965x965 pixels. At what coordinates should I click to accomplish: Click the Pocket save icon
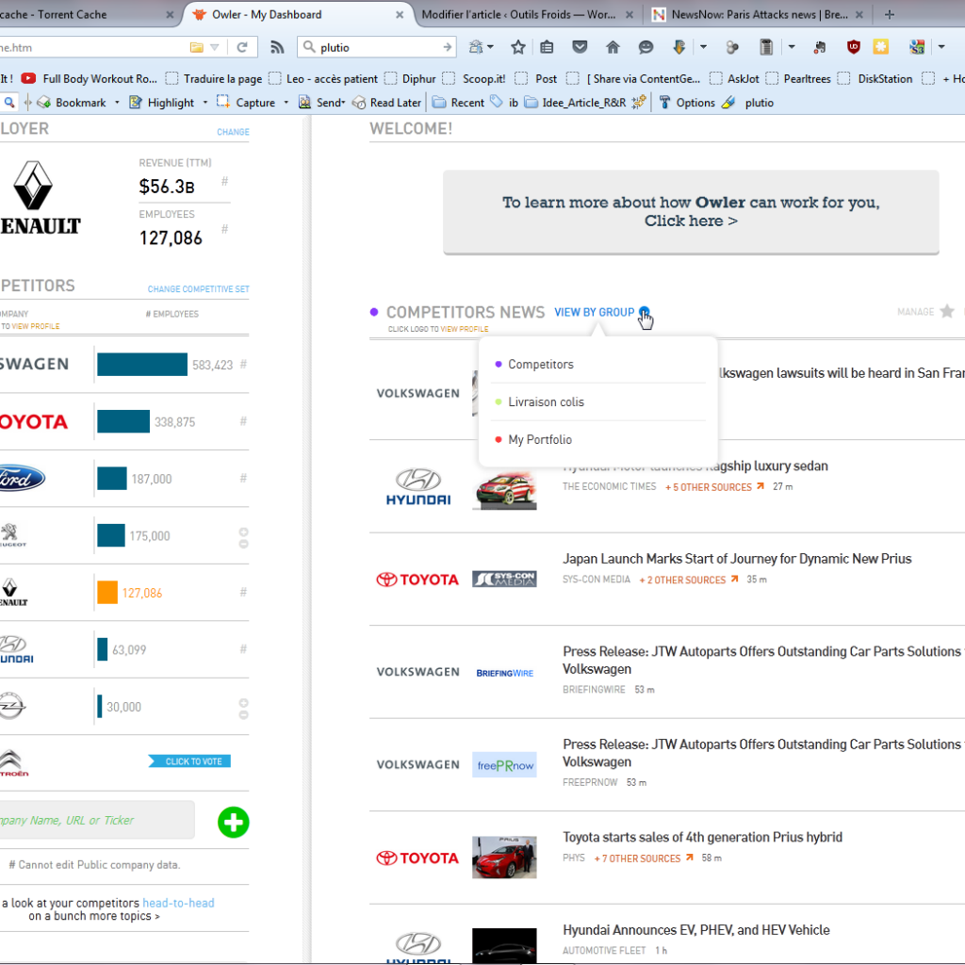click(x=580, y=47)
